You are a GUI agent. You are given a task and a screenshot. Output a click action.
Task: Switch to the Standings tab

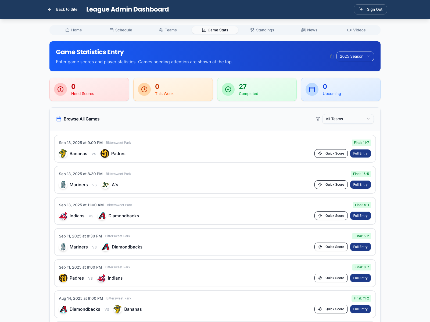[262, 30]
